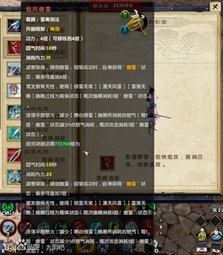
Task: Select the 临风傲雪 green sword skill icon
Action: click(15, 134)
